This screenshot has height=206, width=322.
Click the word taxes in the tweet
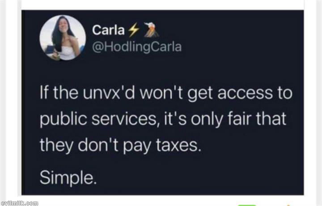coord(178,145)
